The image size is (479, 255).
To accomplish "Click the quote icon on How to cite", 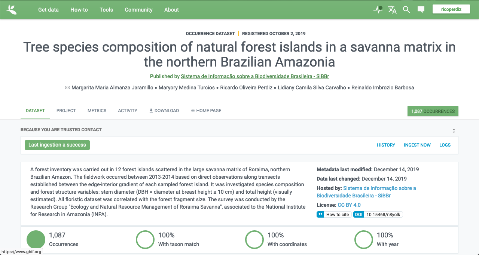I will coord(320,215).
